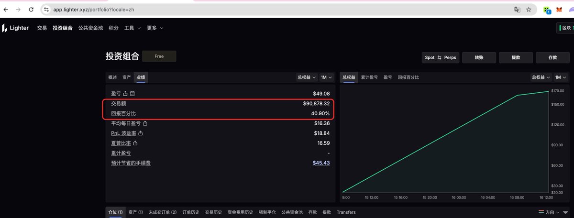Open the bottom 公共资金池 tab
574x218 pixels.
pyautogui.click(x=292, y=212)
